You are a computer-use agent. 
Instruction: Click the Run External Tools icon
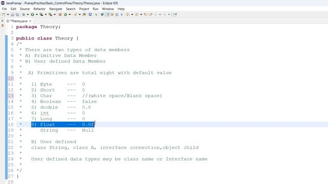pos(50,15)
